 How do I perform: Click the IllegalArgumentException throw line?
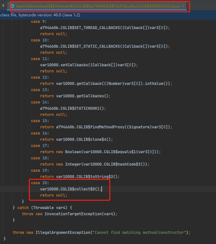(101, 233)
